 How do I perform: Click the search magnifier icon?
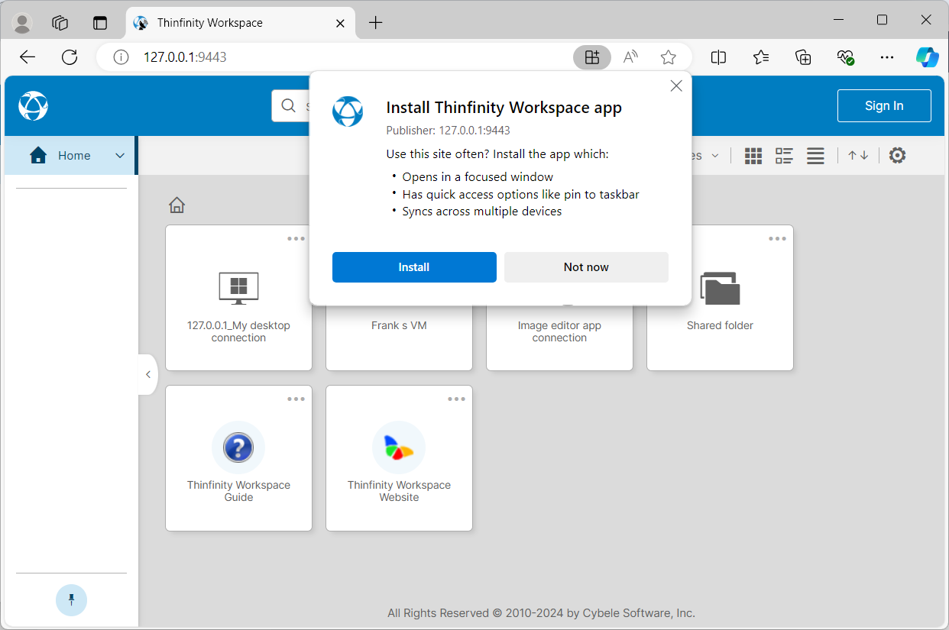click(289, 105)
